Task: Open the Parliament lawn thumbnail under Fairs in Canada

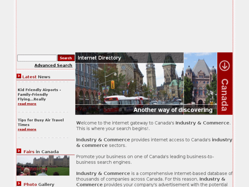Action: (43, 165)
